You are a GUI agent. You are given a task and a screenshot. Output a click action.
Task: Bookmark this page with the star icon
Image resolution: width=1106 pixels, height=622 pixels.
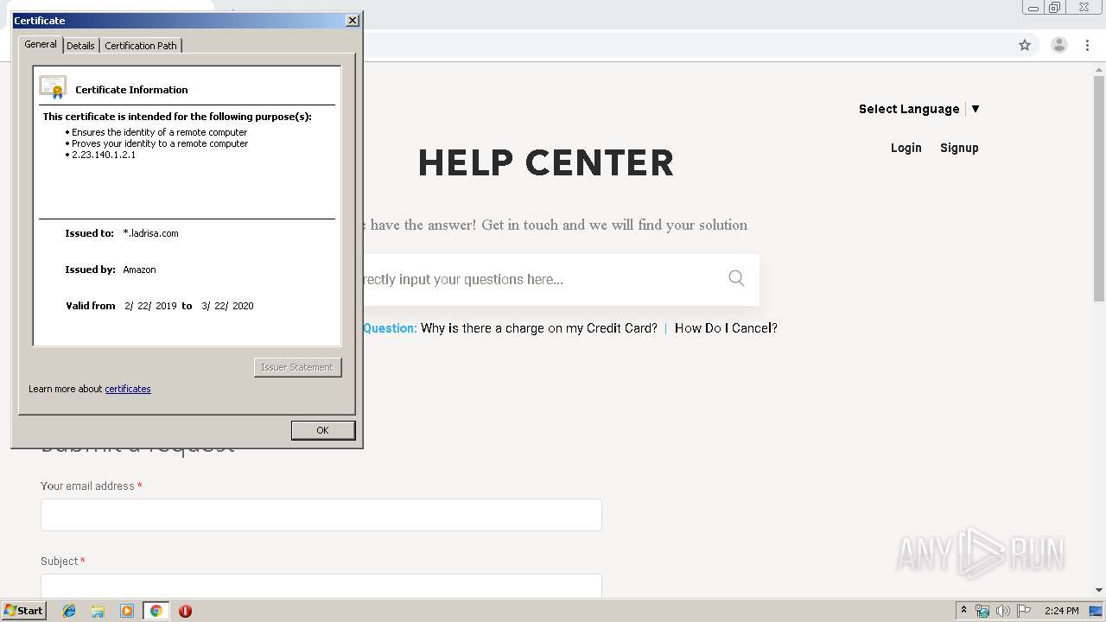1025,45
